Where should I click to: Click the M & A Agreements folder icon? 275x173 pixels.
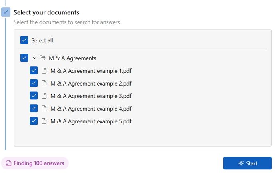[42, 58]
